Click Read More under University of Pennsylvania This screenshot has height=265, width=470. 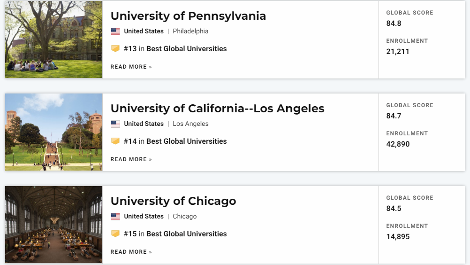click(131, 67)
